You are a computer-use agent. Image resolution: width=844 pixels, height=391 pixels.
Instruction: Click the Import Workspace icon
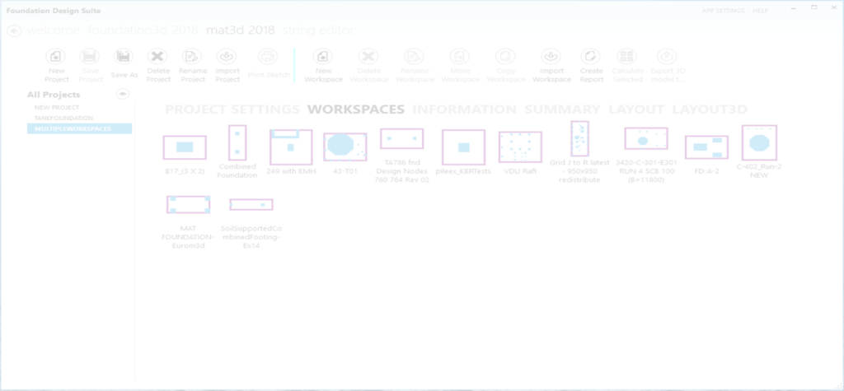551,57
